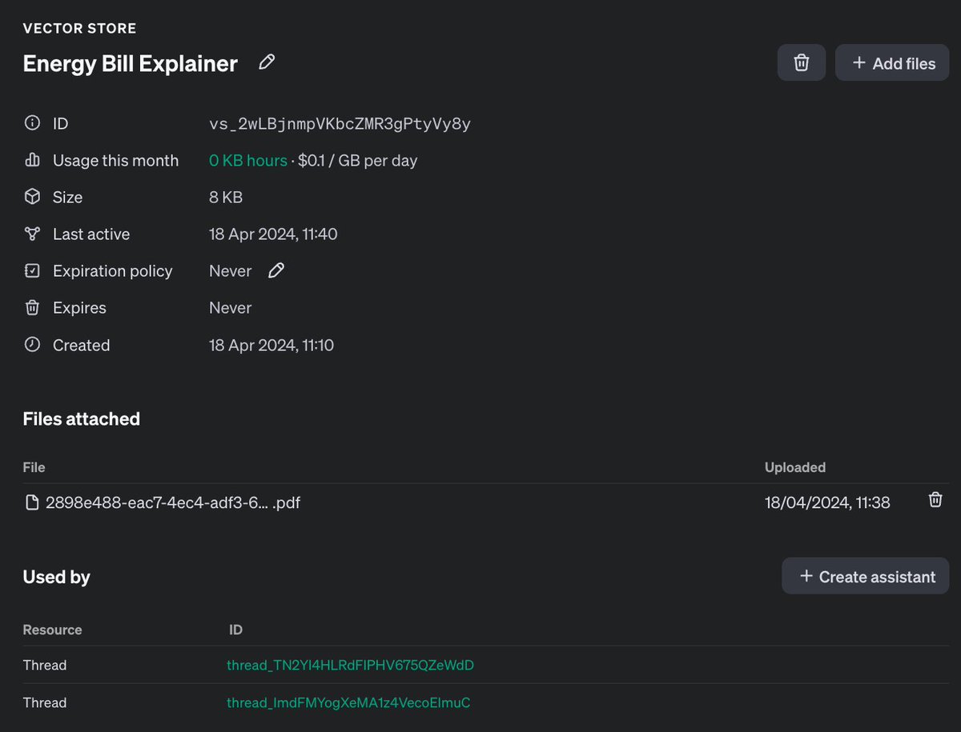Click the Created value 18 Apr 2024, 11:10
This screenshot has width=961, height=732.
[x=271, y=346]
